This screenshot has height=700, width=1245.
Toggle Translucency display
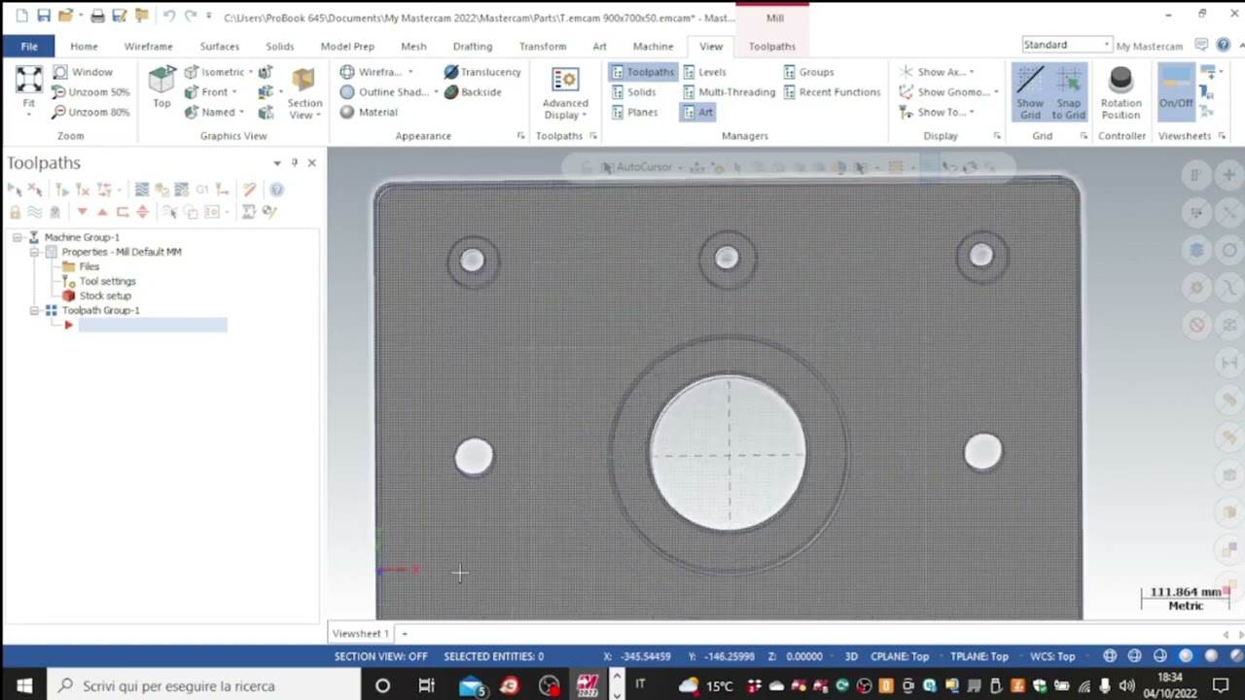pos(482,72)
